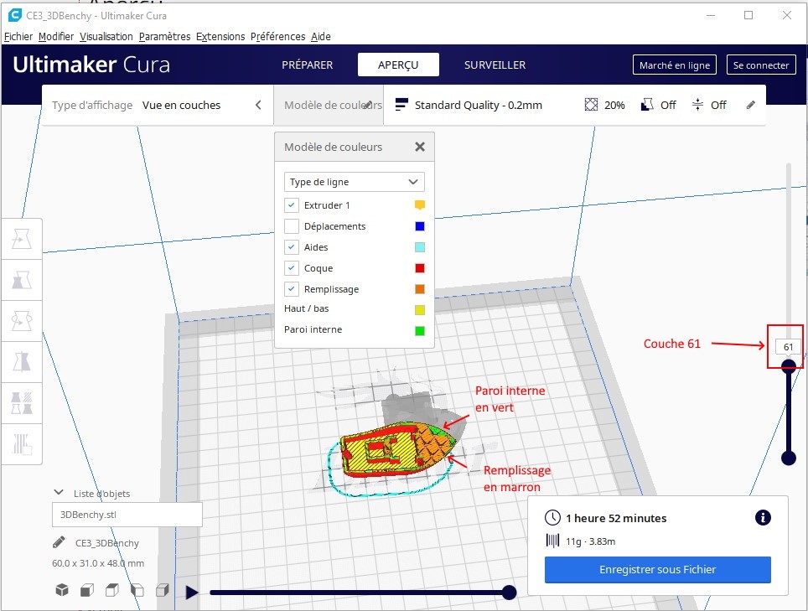Switch to top view cube icon
808x611 pixels.
coord(111,590)
